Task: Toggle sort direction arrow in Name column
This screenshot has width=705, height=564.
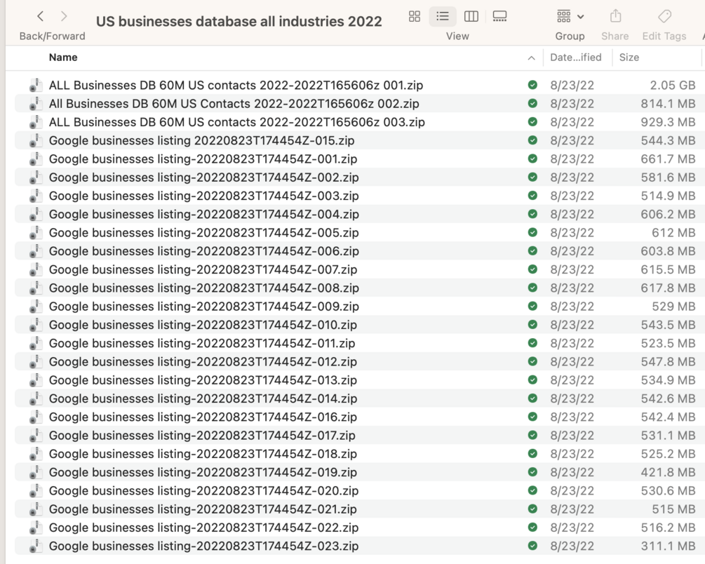Action: (x=532, y=58)
